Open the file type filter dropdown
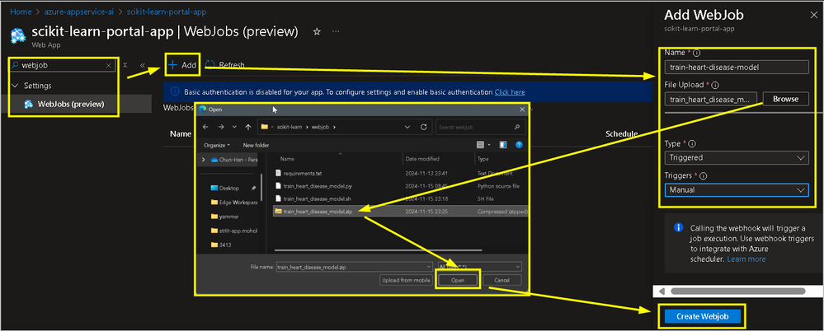Viewport: 824px width, 331px height. pyautogui.click(x=480, y=267)
